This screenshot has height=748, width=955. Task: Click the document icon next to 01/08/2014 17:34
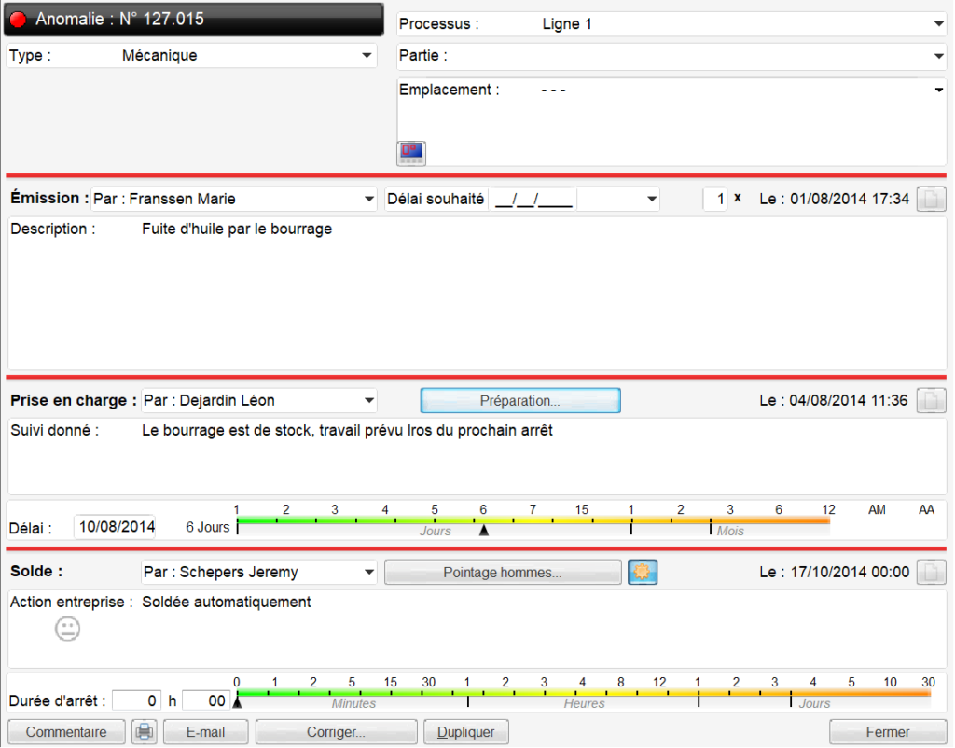[931, 200]
